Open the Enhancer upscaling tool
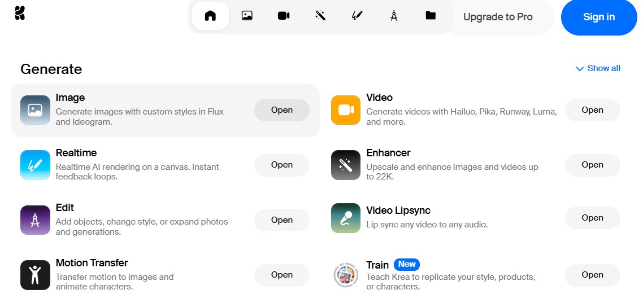 click(x=592, y=165)
